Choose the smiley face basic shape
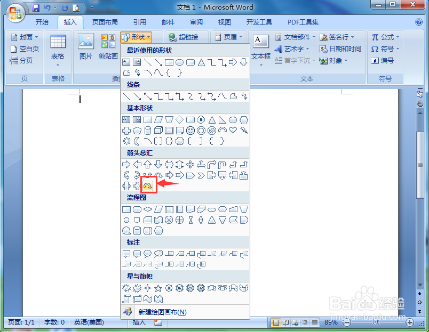 tap(190, 131)
